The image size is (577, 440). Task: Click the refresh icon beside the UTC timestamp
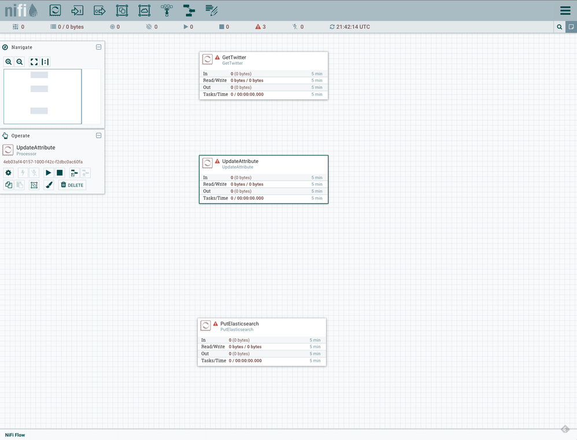point(331,27)
